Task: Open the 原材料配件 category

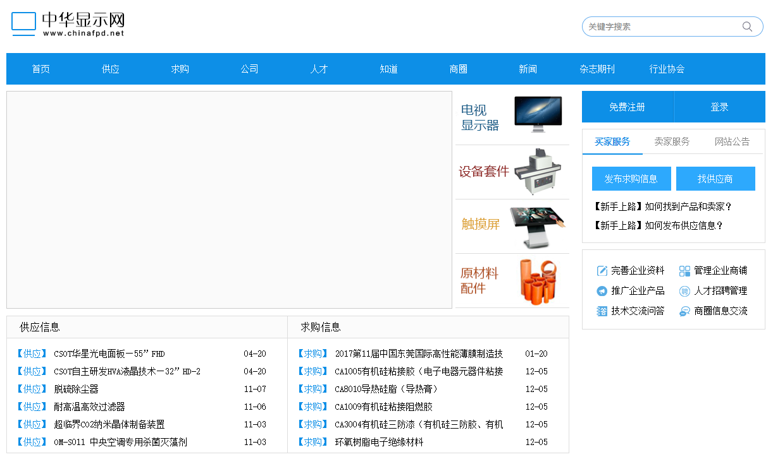Action: pyautogui.click(x=512, y=281)
